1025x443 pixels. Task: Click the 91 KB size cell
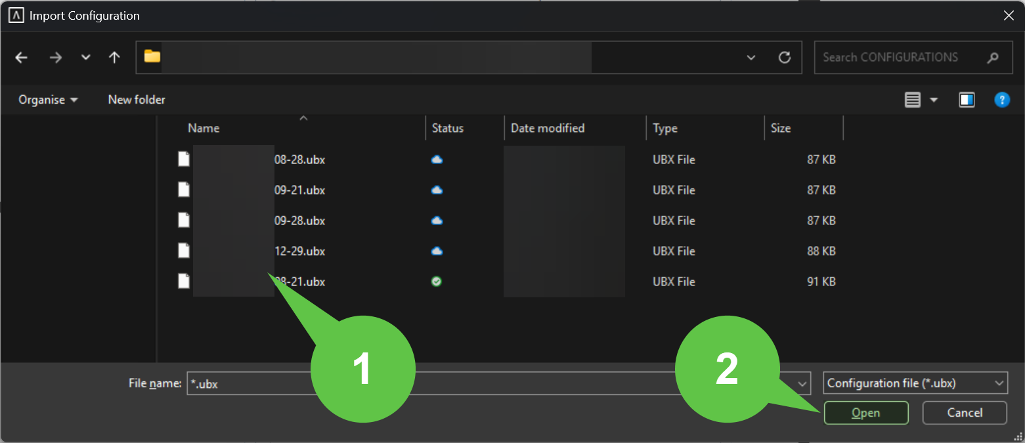(821, 282)
